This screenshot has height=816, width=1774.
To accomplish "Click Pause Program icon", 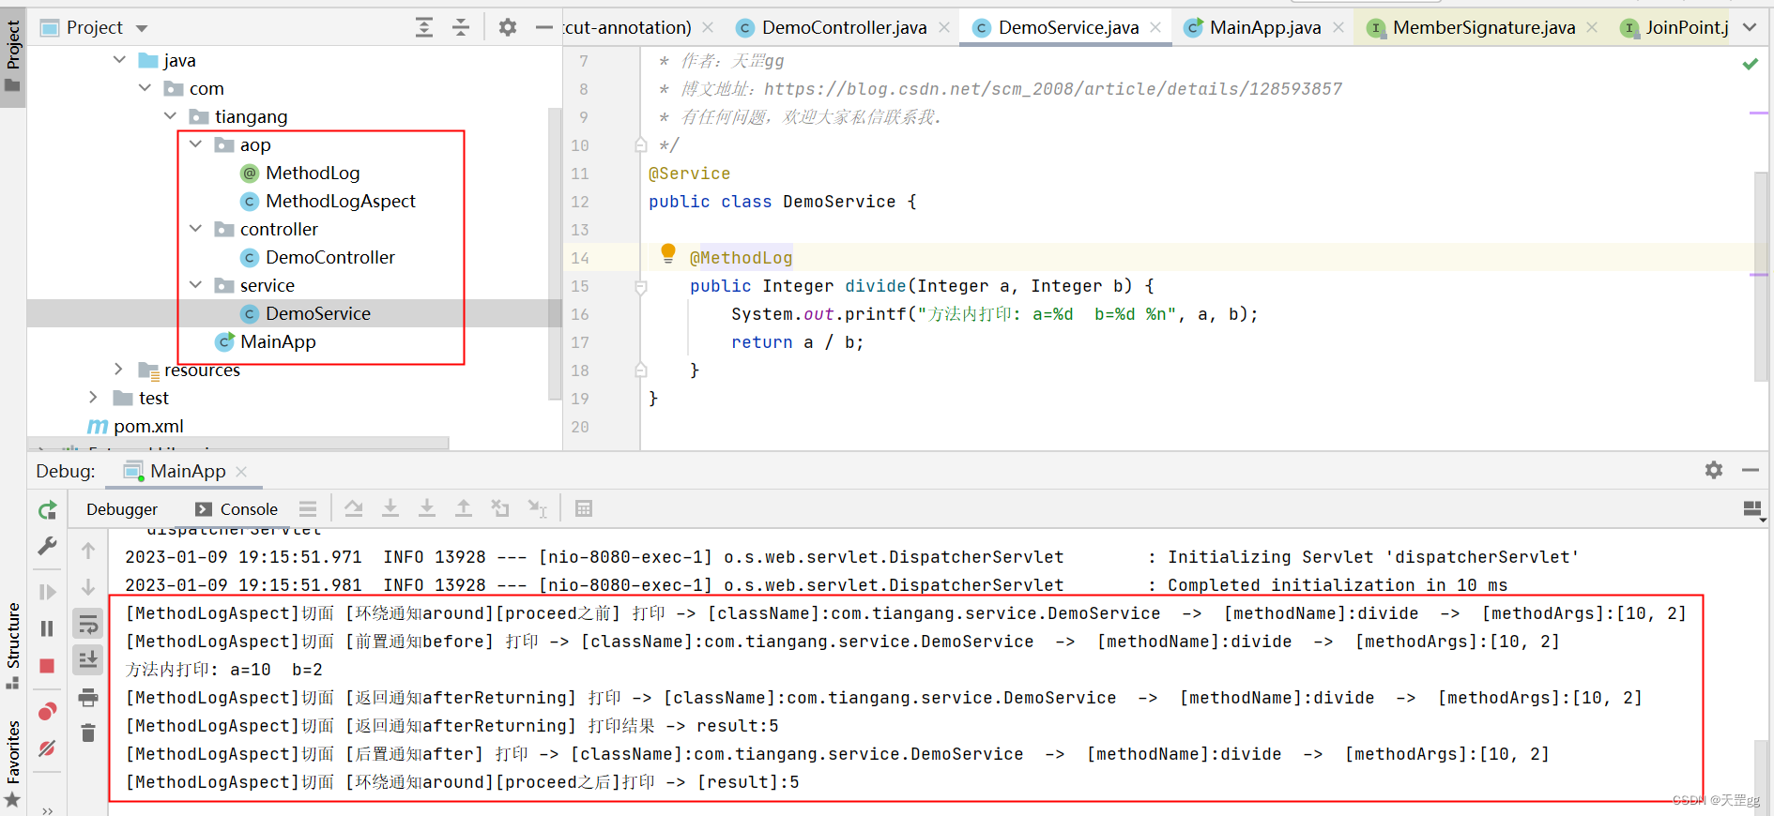I will click(x=47, y=628).
